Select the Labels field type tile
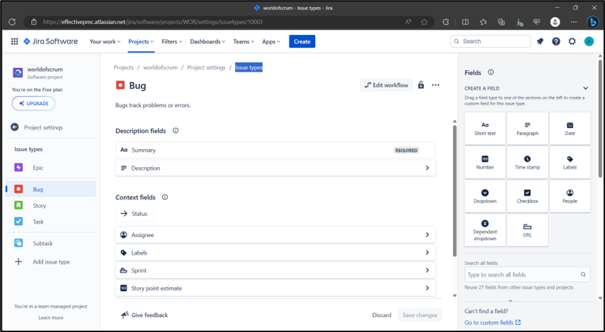605x332 pixels. pyautogui.click(x=570, y=163)
